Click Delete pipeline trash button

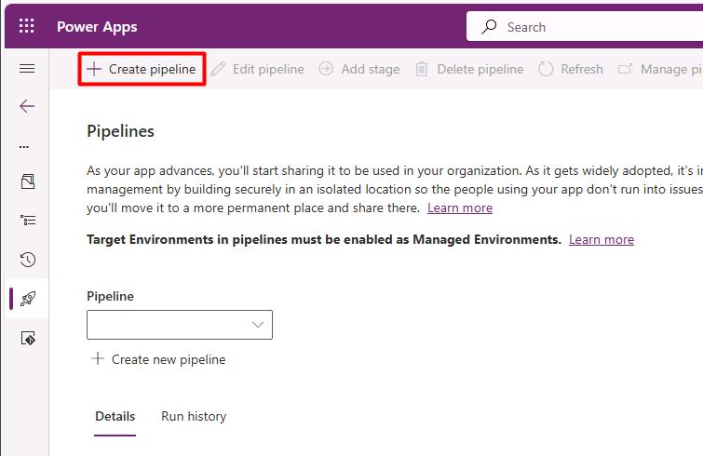(x=469, y=69)
